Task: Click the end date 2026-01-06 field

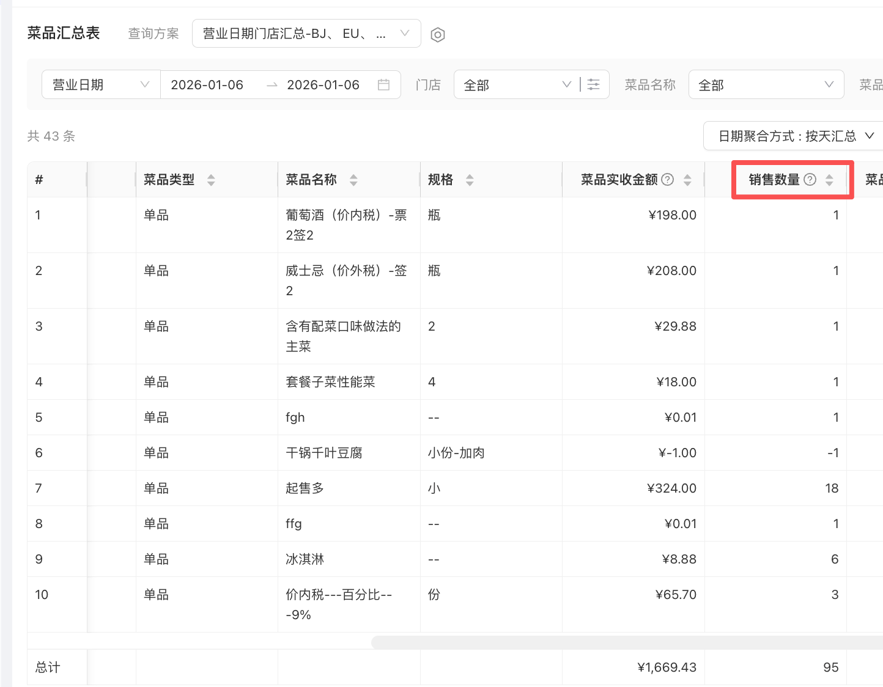Action: click(x=323, y=85)
